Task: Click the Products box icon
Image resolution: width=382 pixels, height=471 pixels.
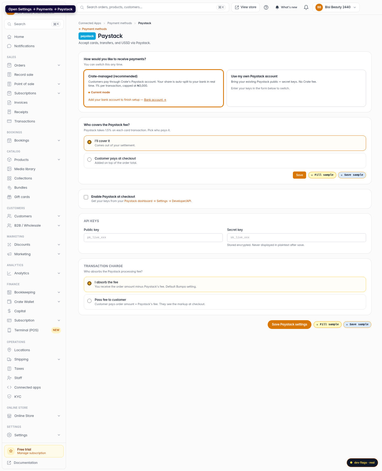Action: pyautogui.click(x=9, y=160)
